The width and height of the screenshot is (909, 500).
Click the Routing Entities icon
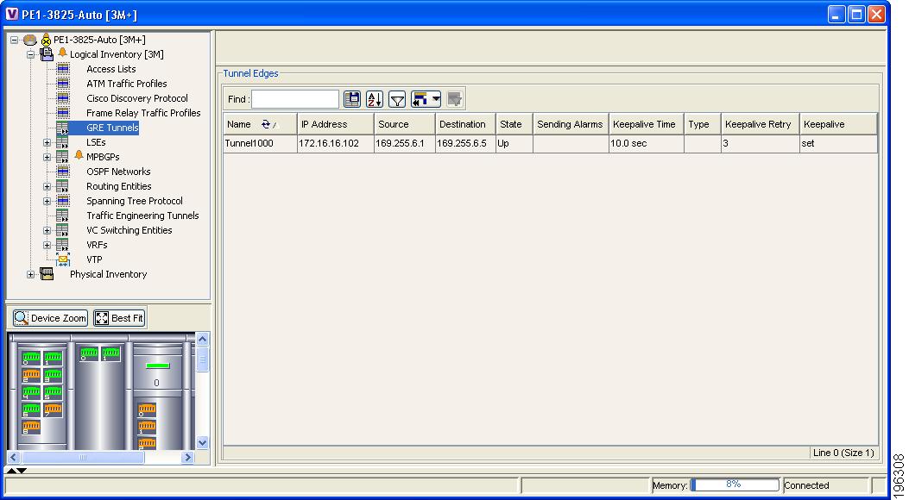point(63,186)
